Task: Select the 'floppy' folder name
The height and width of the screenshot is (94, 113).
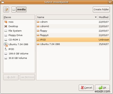Action: [44, 31]
